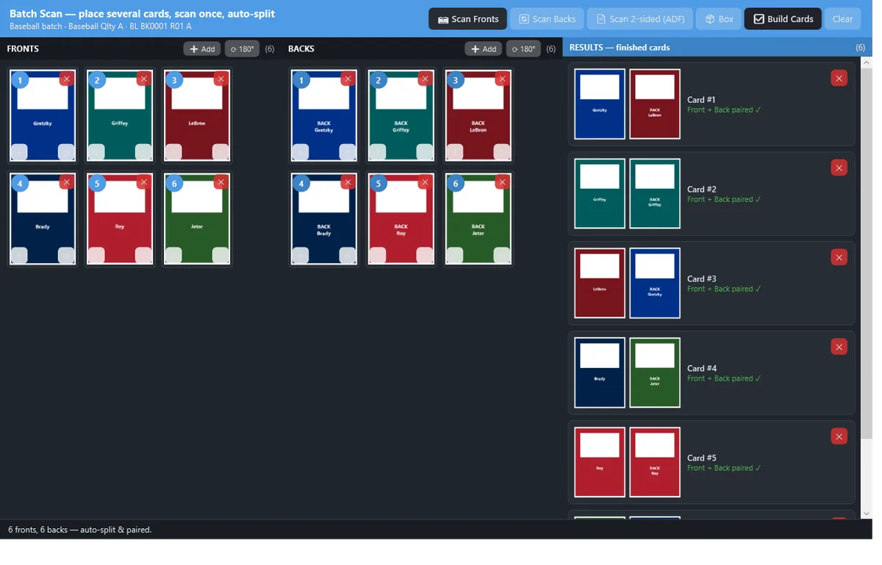Open Card #4 Brady front thumbnail
Image resolution: width=882 pixels, height=565 pixels.
pyautogui.click(x=606, y=376)
